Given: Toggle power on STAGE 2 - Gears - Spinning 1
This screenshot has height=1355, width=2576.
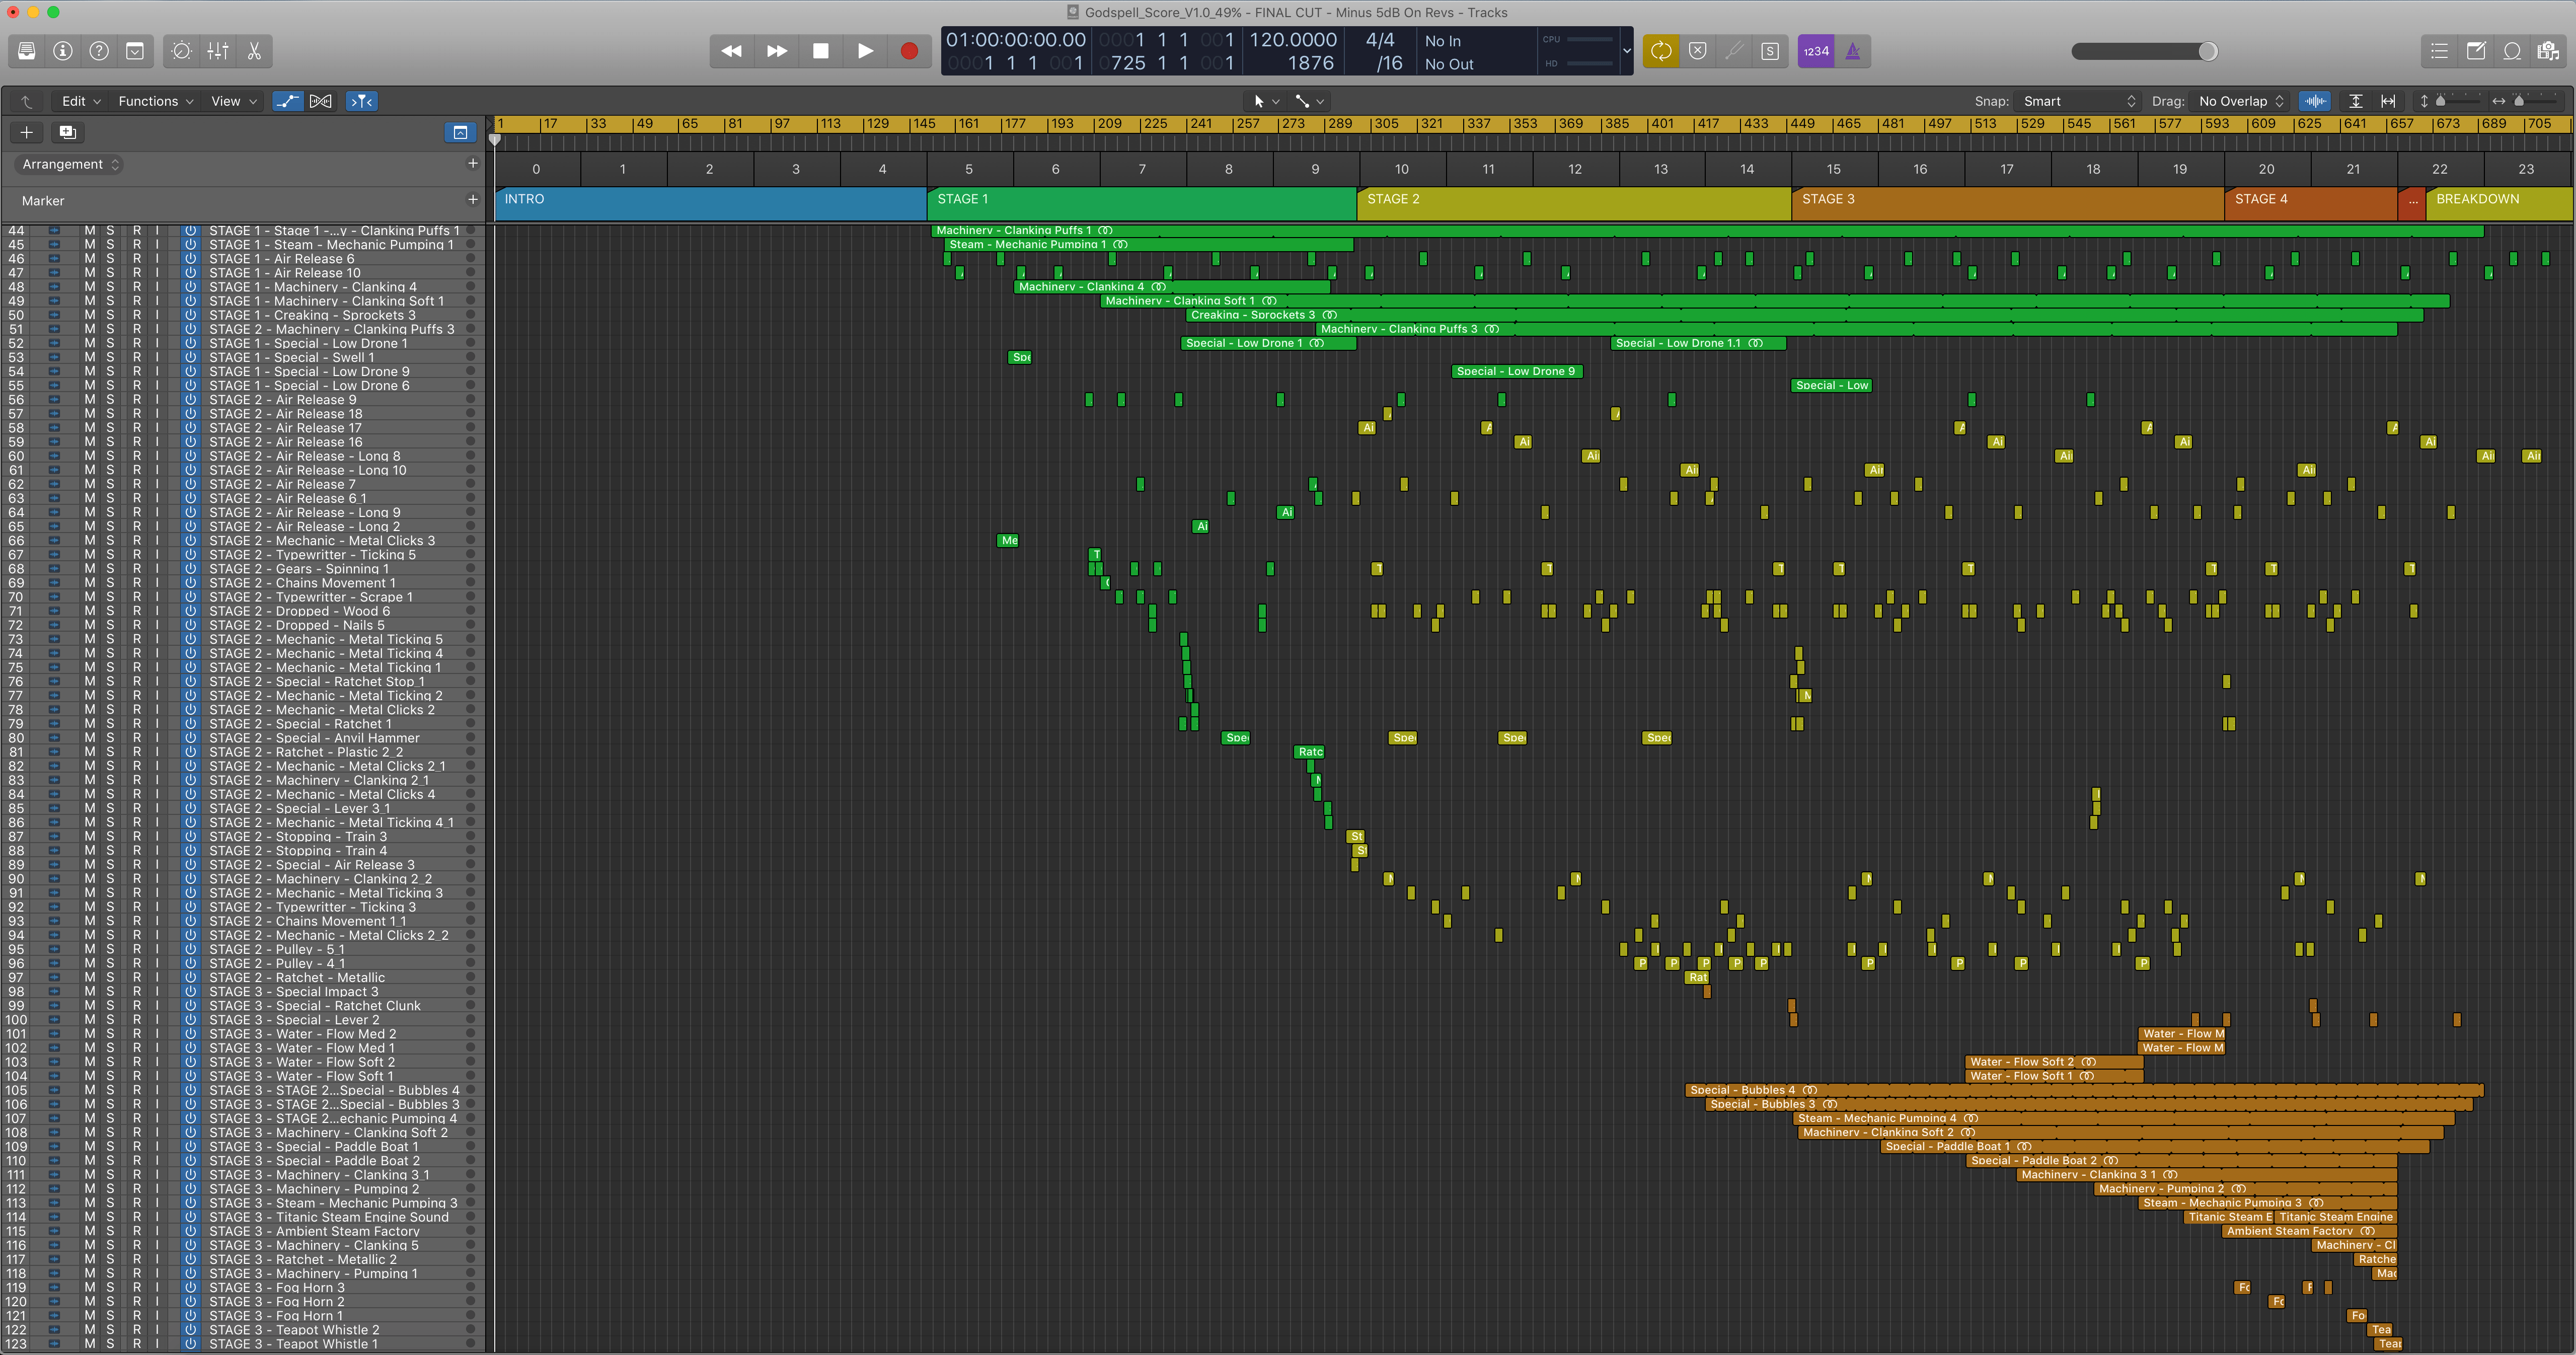Looking at the screenshot, I should click(x=190, y=569).
